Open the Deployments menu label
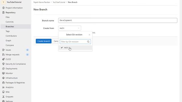 (11, 69)
